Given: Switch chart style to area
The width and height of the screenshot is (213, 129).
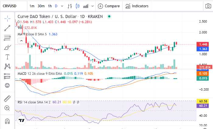Looking at the screenshot, I should pos(86,6).
